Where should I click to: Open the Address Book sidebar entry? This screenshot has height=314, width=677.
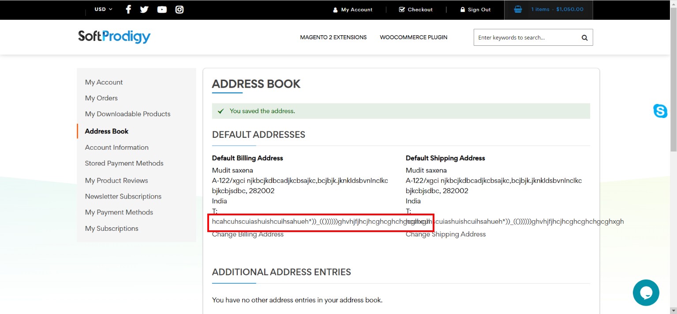tap(106, 131)
